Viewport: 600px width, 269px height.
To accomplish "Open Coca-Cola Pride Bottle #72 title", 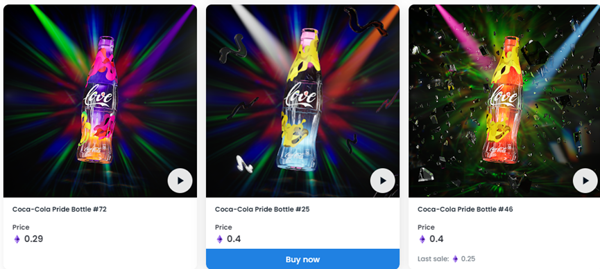I will coord(60,209).
